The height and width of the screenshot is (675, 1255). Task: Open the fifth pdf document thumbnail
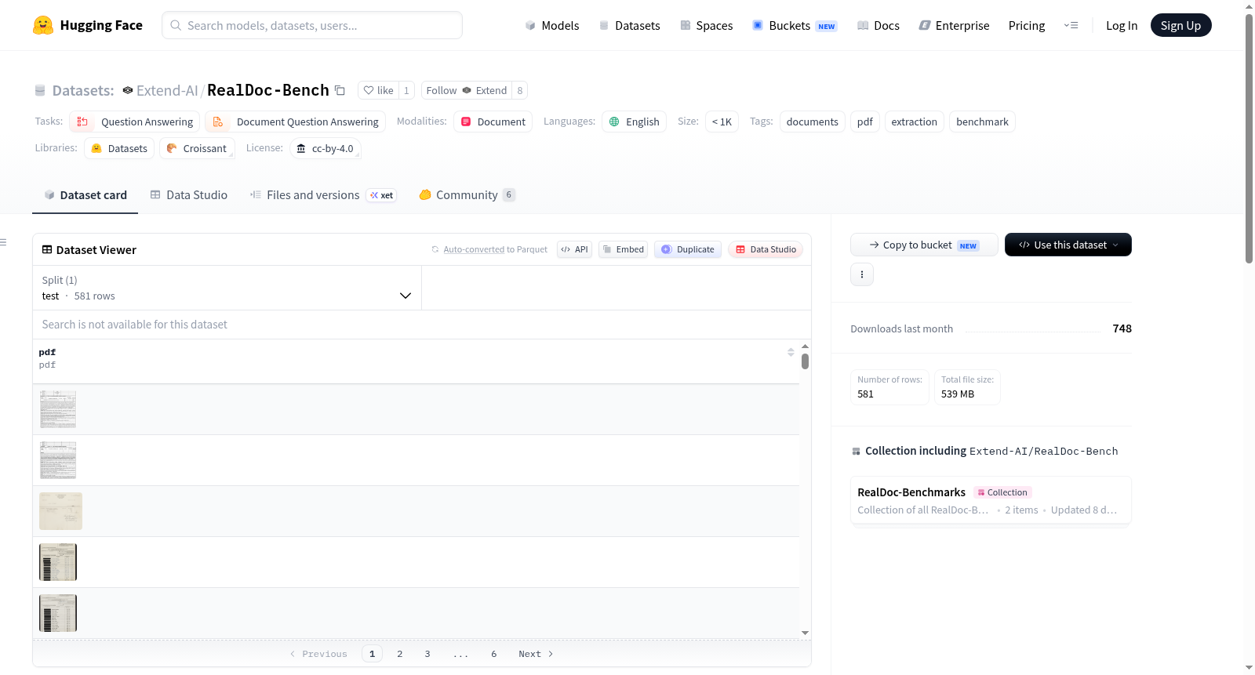[58, 613]
